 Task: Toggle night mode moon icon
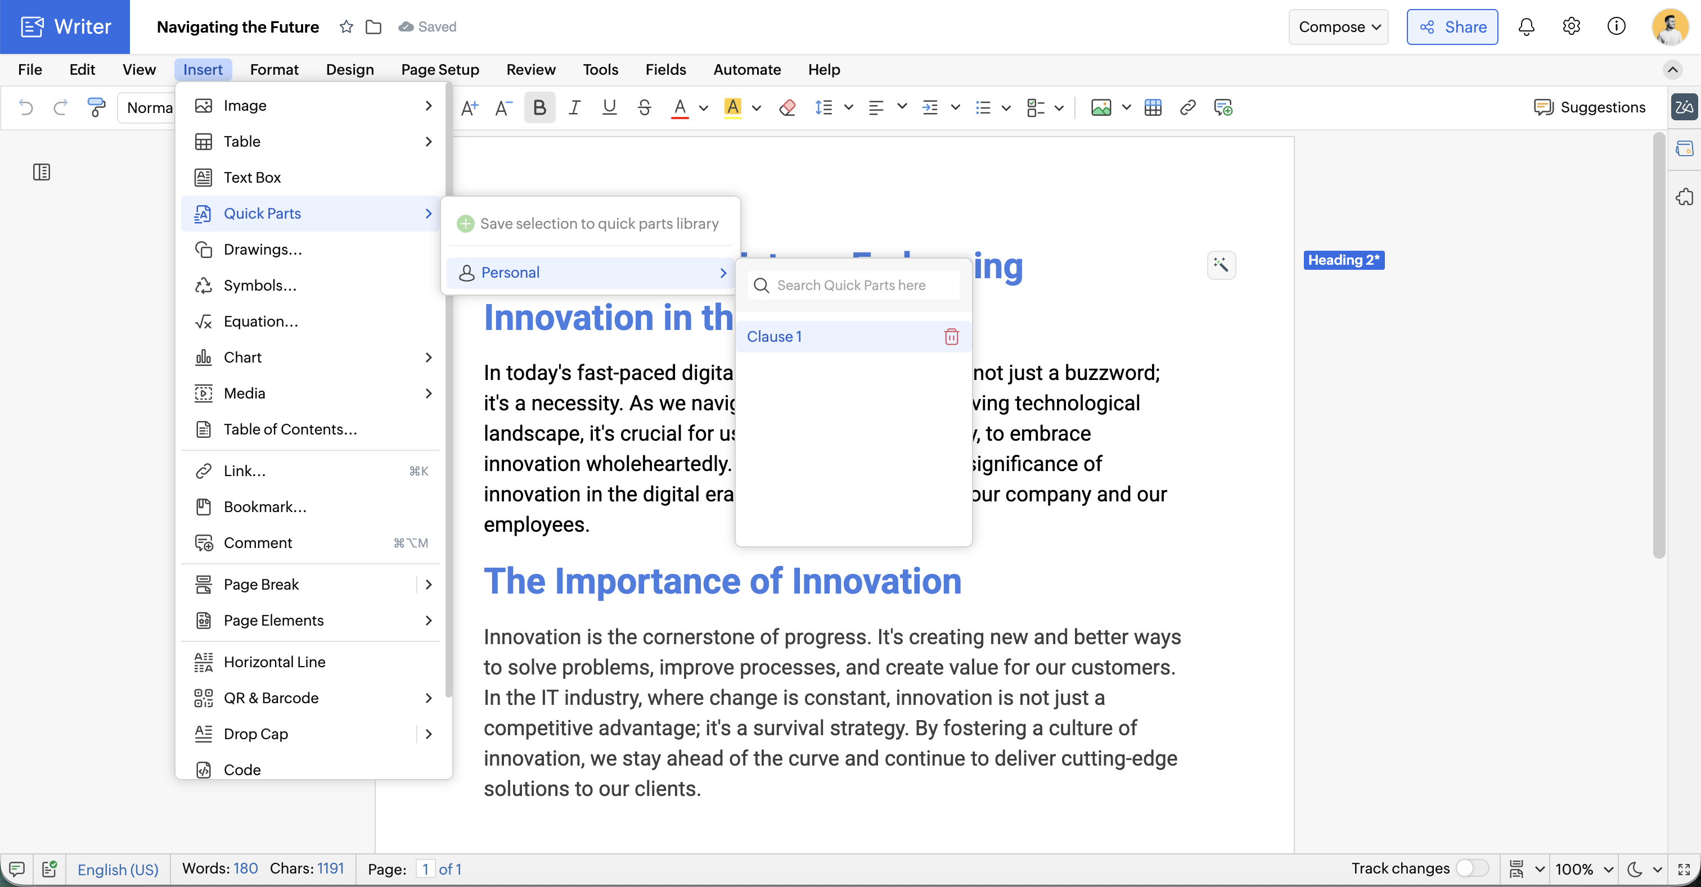point(1635,868)
